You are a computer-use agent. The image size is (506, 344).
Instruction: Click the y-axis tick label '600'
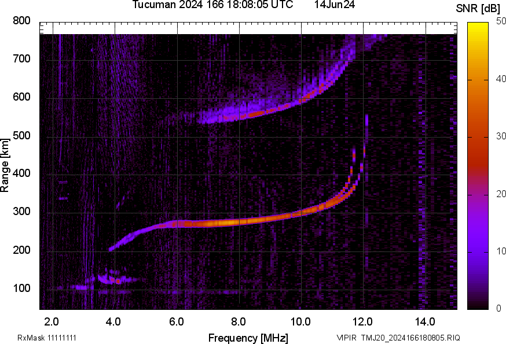pyautogui.click(x=21, y=97)
